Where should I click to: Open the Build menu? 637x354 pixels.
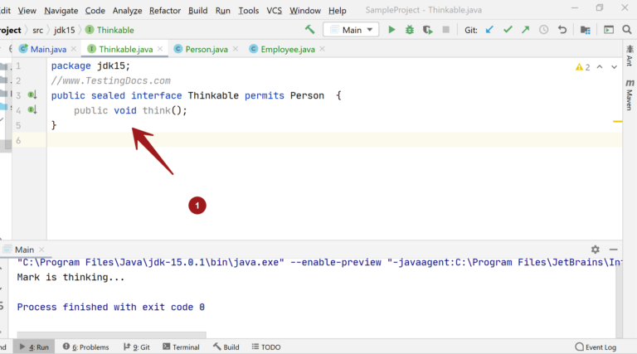[198, 10]
